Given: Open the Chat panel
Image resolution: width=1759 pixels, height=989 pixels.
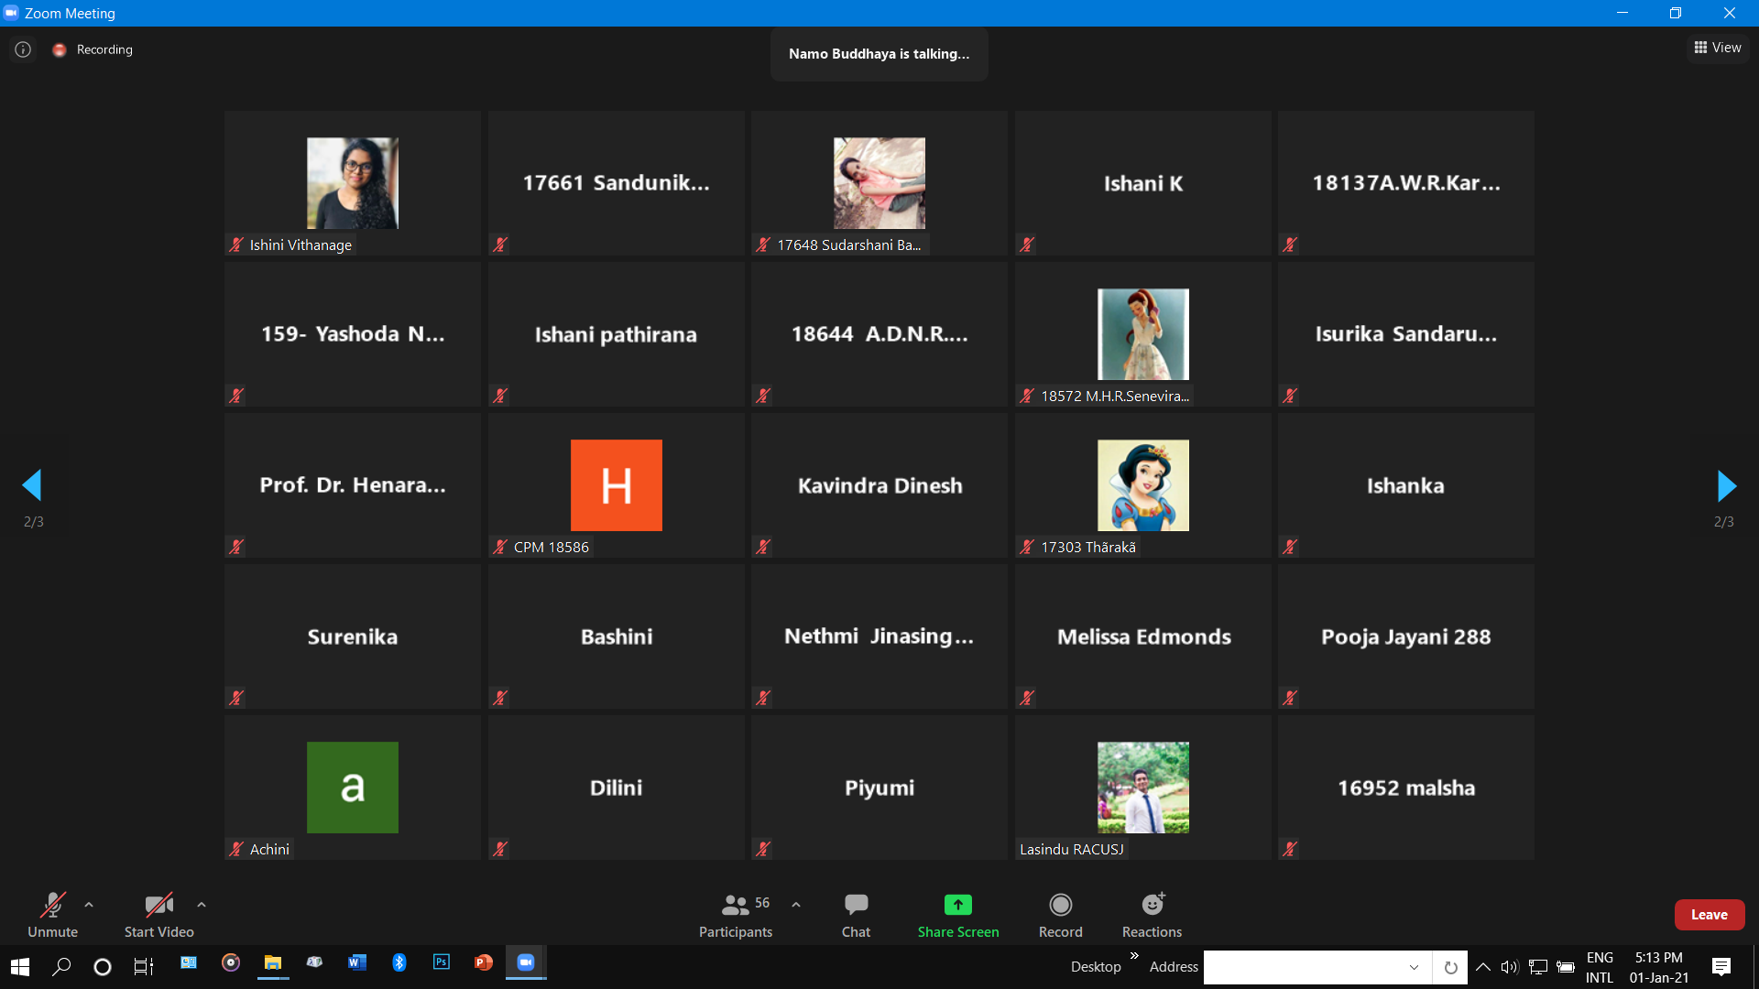Looking at the screenshot, I should pyautogui.click(x=856, y=916).
